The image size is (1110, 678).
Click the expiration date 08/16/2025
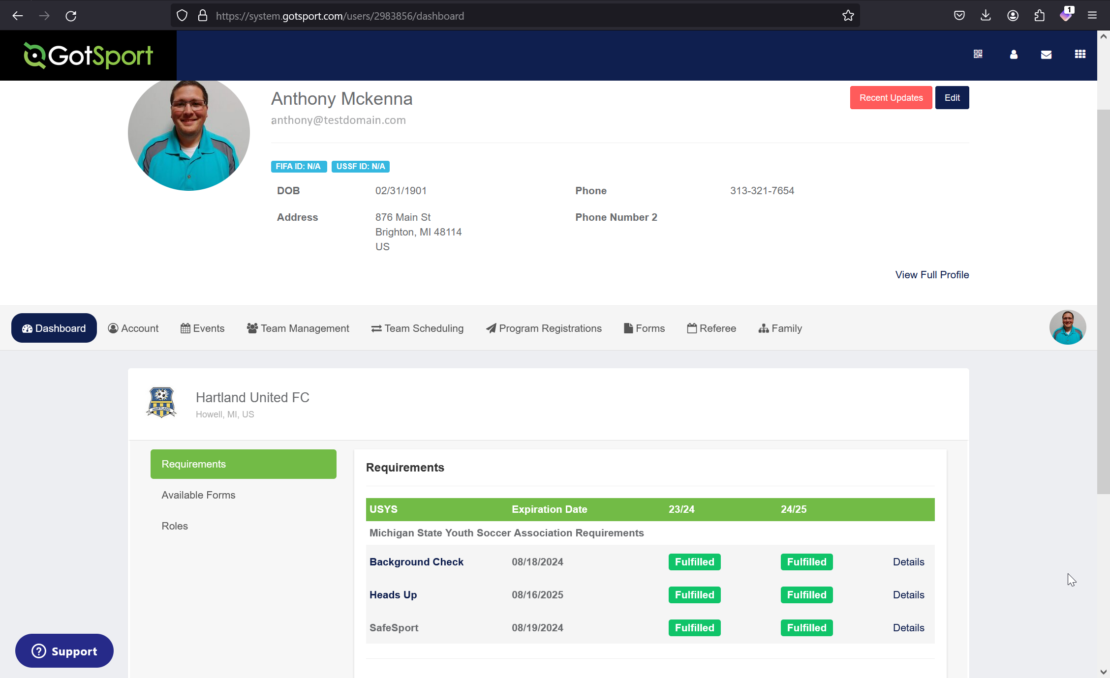[x=537, y=595]
